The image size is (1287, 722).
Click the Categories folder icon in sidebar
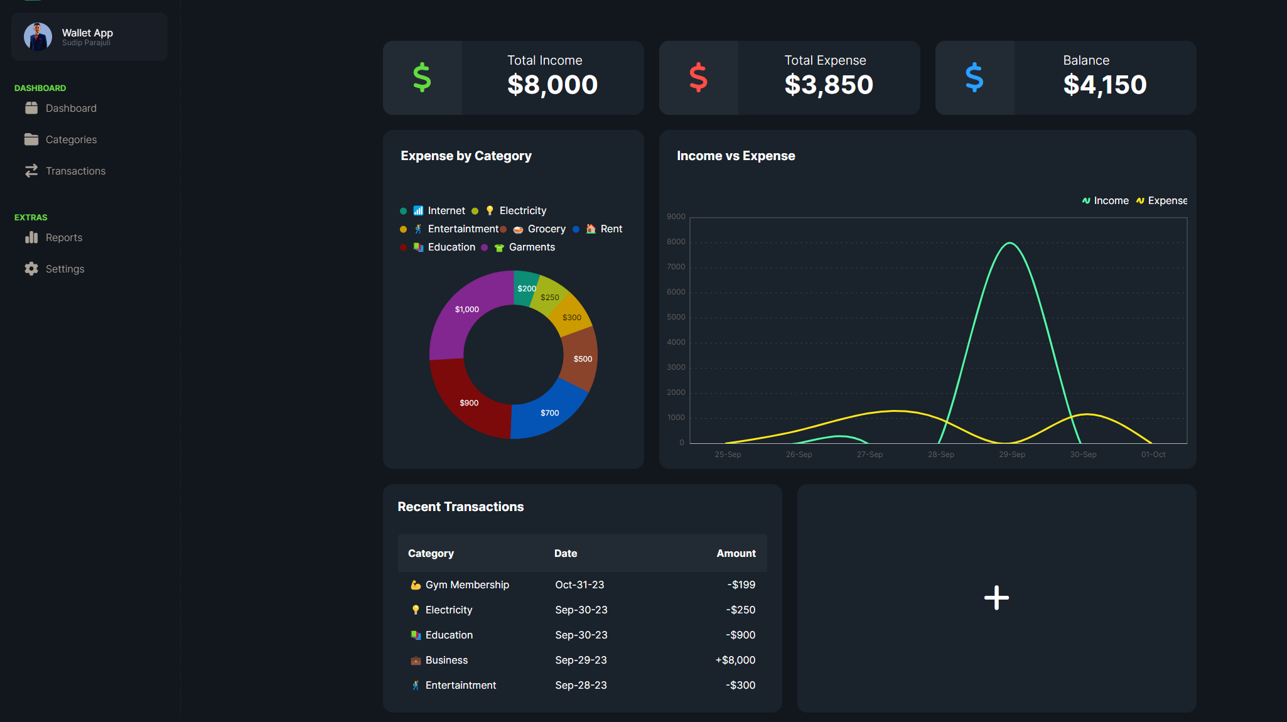pyautogui.click(x=32, y=139)
